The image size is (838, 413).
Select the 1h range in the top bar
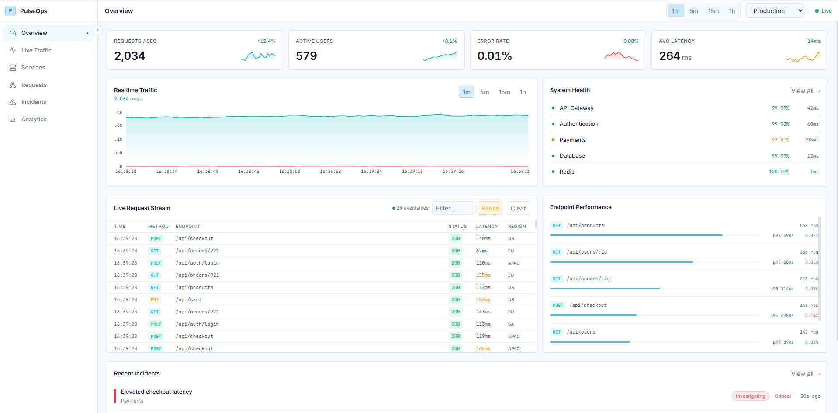point(732,11)
